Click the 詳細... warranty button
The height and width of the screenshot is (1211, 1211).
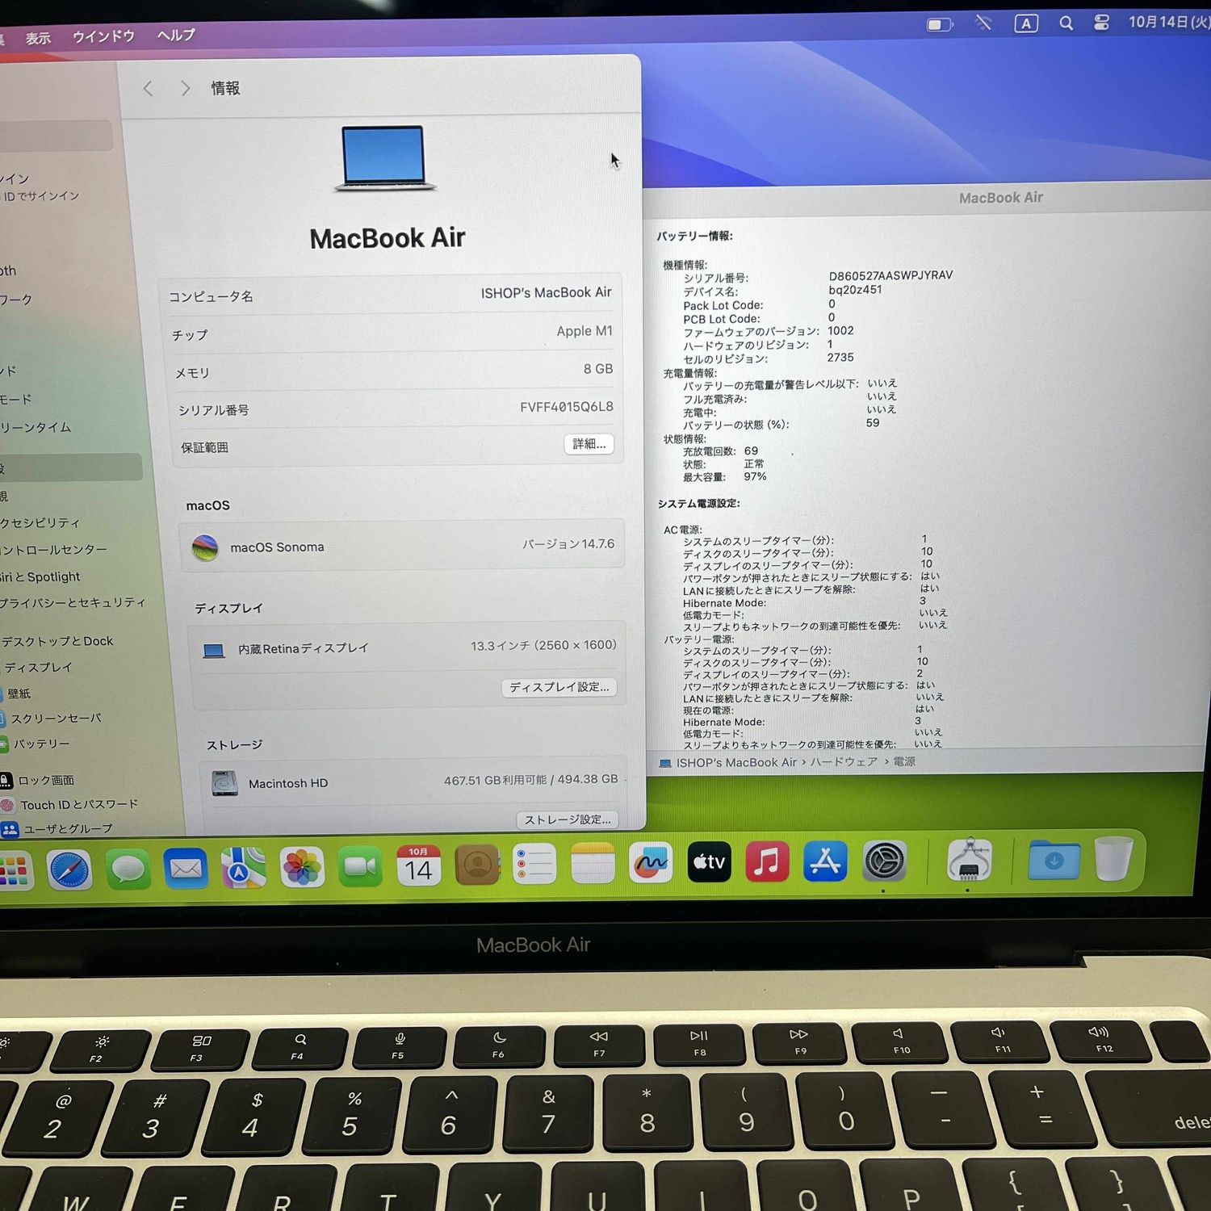pyautogui.click(x=589, y=444)
